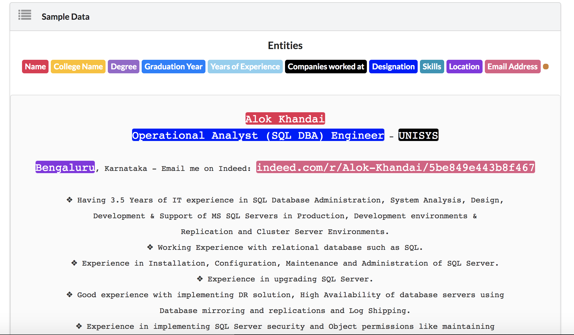Screen dimensions: 574x335
Task: Click the Skills entity tag icon
Action: coord(431,66)
